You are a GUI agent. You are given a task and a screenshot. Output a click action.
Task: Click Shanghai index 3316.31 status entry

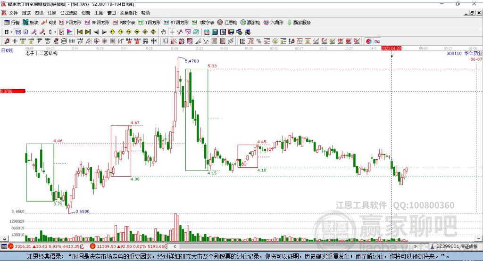pyautogui.click(x=46, y=246)
